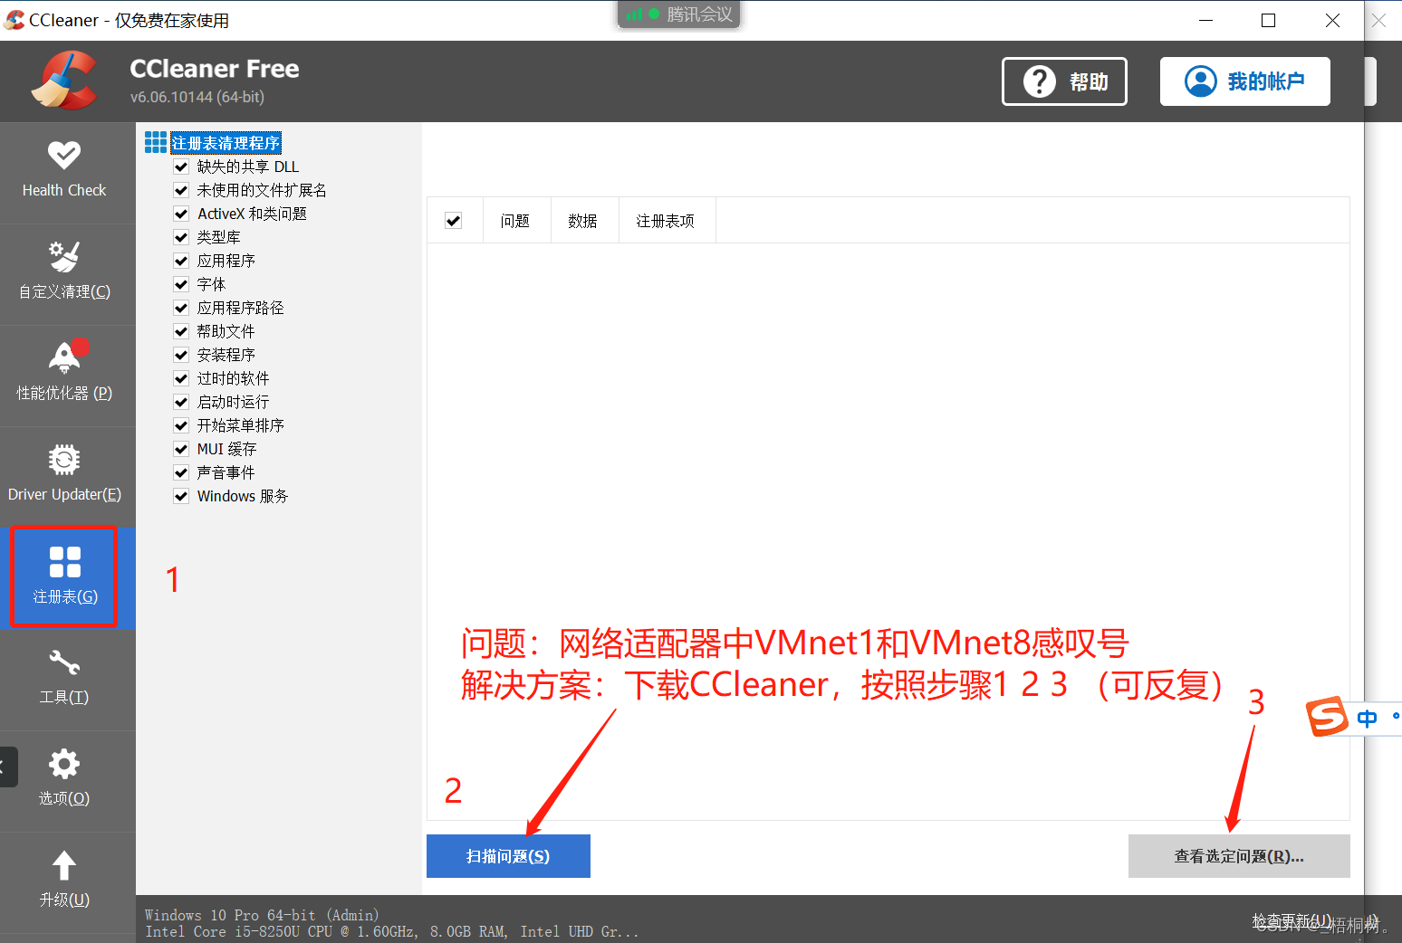Toggle 开始菜单排序 checkbox
Screen dimensions: 1402x943
[x=181, y=425]
